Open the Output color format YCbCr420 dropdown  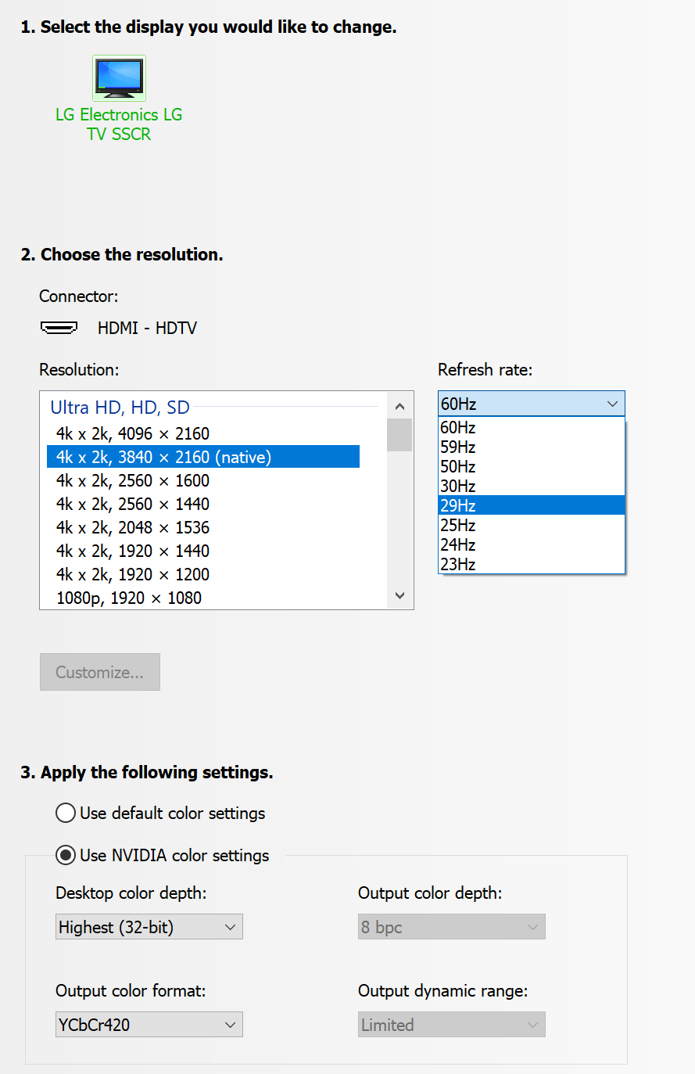(x=149, y=1025)
